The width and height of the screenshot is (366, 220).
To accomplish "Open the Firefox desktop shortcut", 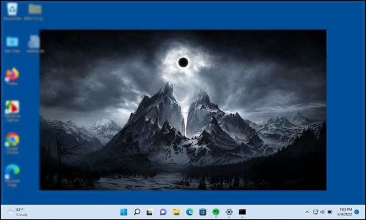I will pyautogui.click(x=12, y=75).
